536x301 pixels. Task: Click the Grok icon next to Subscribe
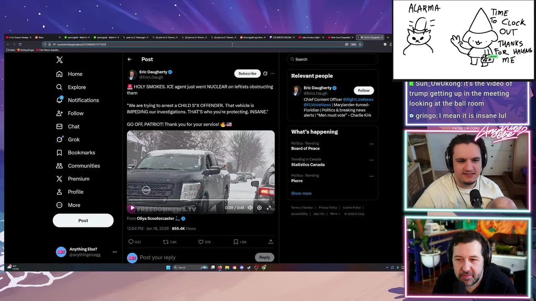(265, 74)
